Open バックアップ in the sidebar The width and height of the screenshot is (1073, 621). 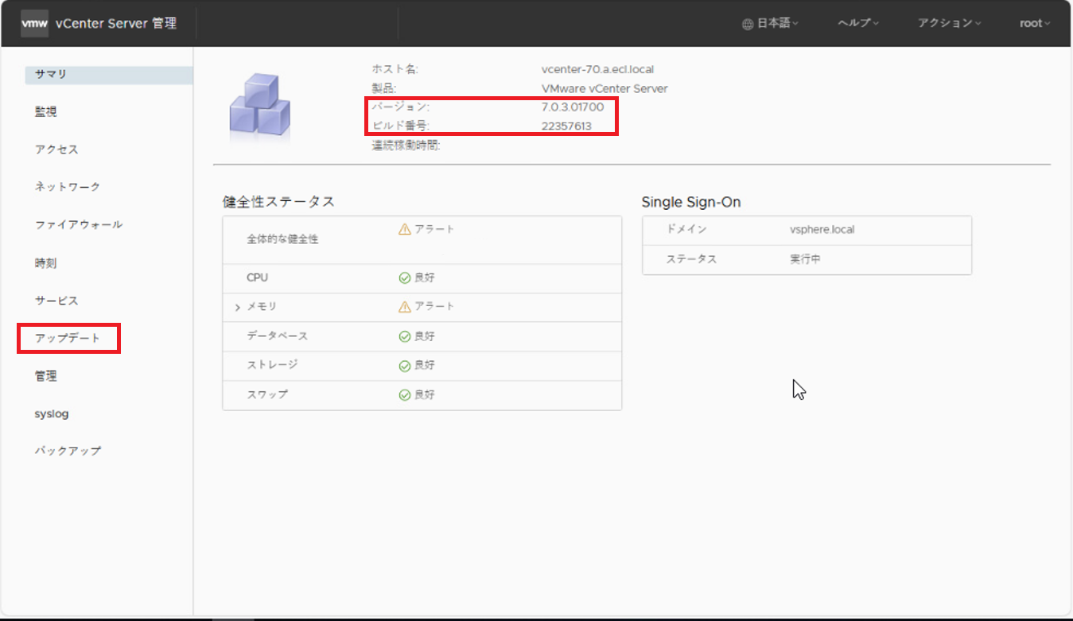[68, 451]
